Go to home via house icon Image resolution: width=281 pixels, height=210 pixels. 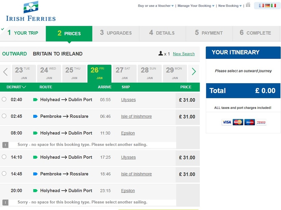[x=248, y=5]
